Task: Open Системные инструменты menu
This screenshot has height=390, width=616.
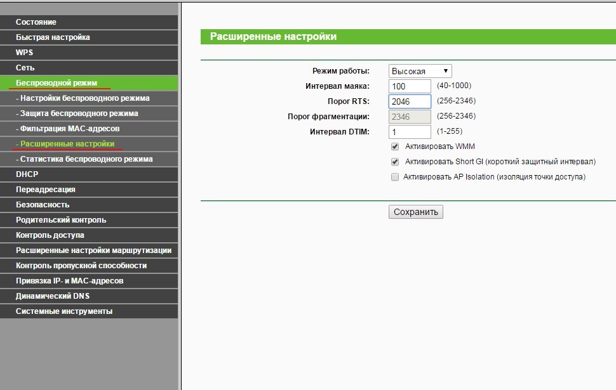Action: click(89, 311)
